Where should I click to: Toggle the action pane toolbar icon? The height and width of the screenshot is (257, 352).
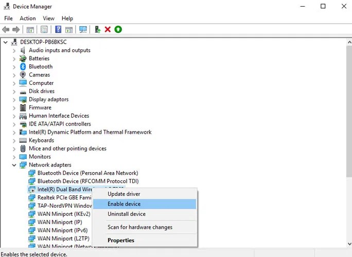tap(69, 29)
